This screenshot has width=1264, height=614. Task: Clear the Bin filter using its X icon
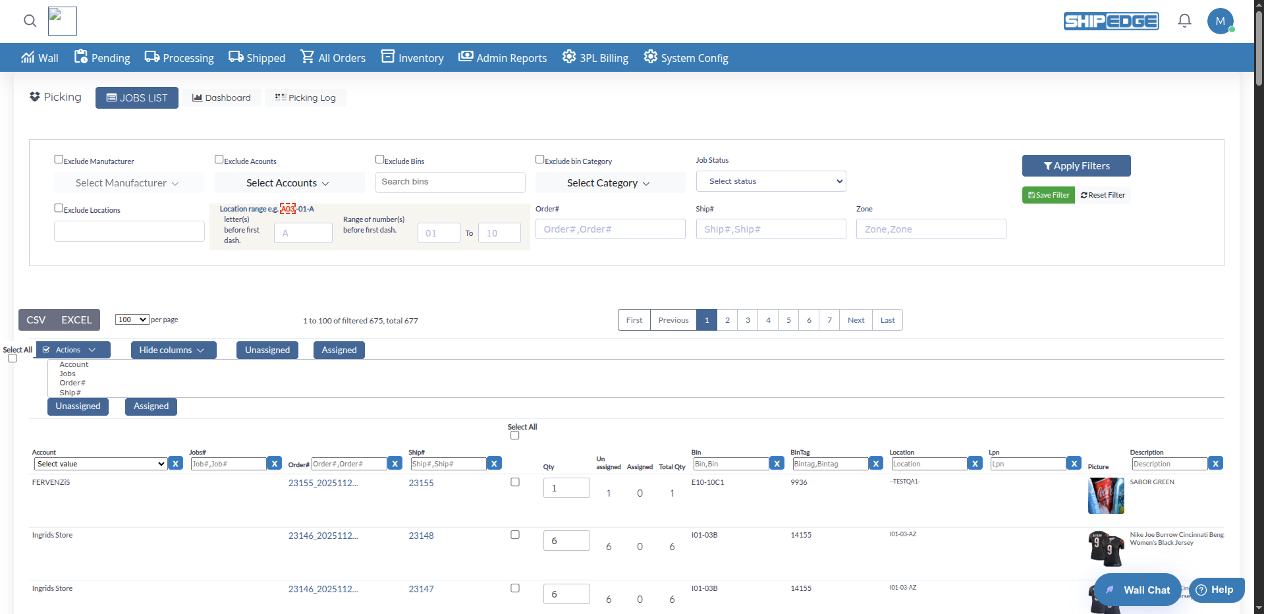(777, 463)
